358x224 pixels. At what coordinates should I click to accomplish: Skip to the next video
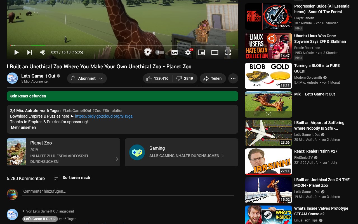(30, 52)
